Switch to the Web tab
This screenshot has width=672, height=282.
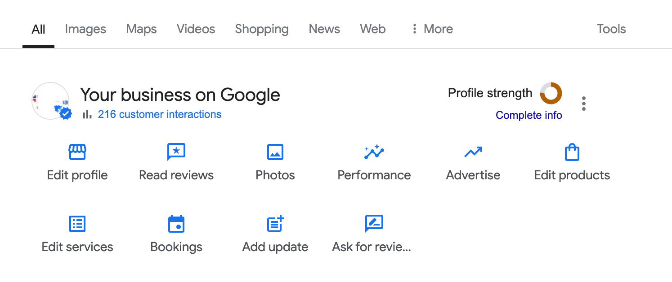click(373, 29)
